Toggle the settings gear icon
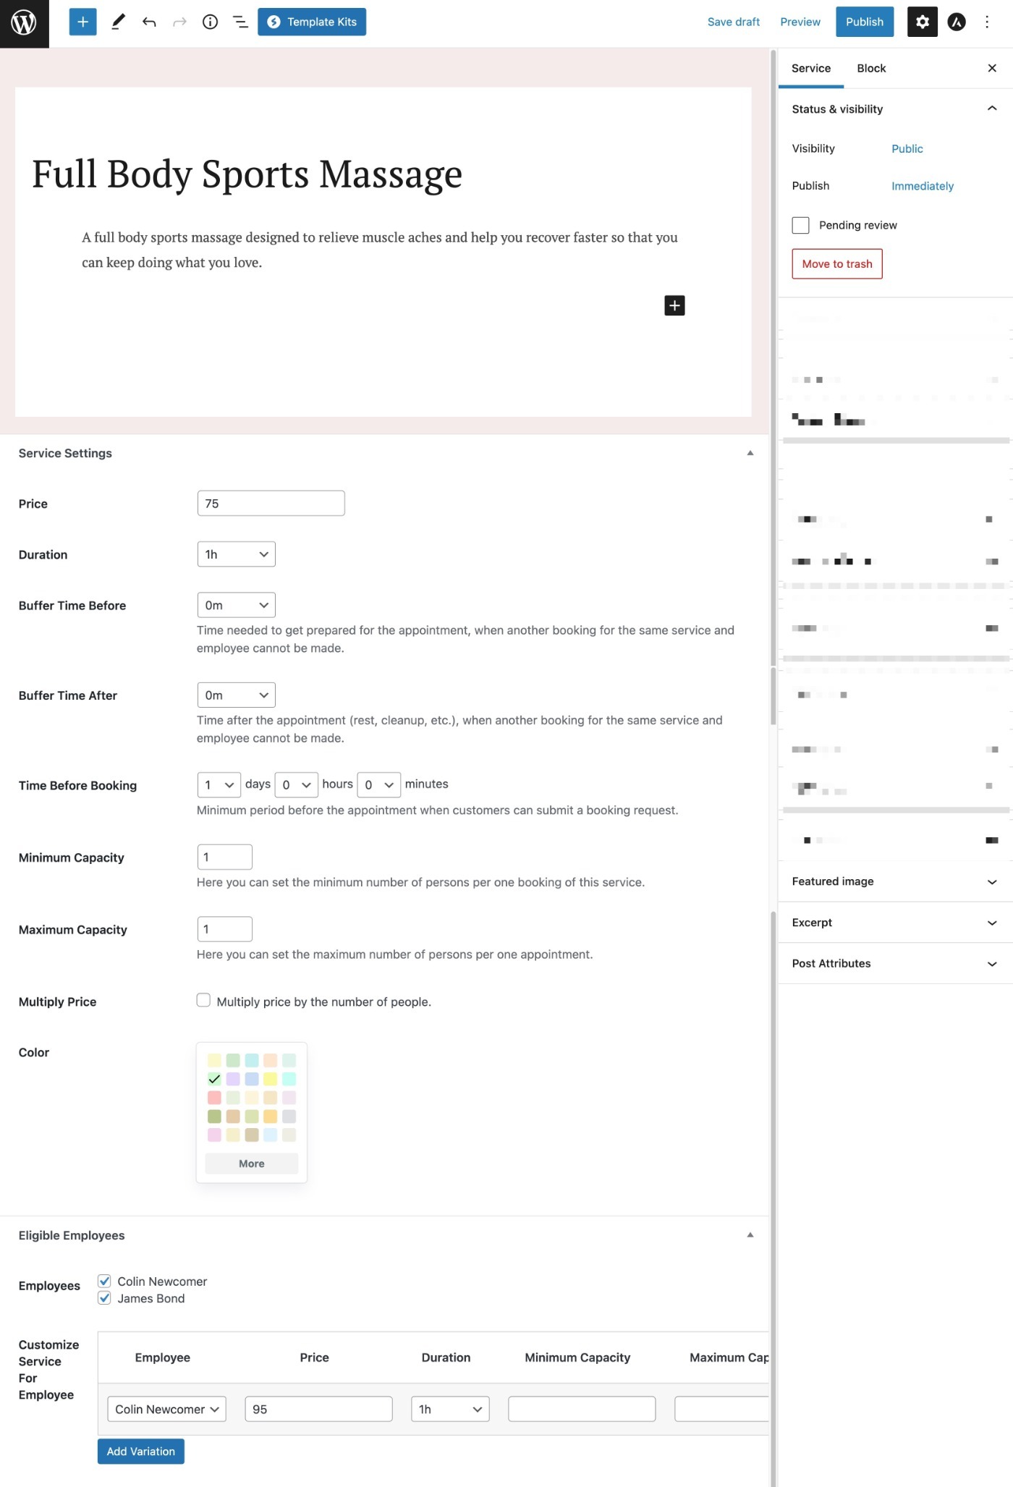The width and height of the screenshot is (1013, 1487). pyautogui.click(x=922, y=22)
